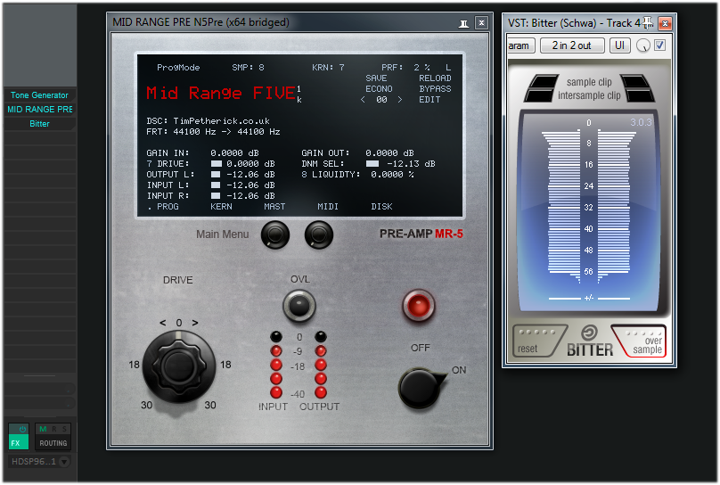Screen dimensions: 720x485
Task: Select MID RANGE PRE in the FX list
Action: [x=39, y=110]
